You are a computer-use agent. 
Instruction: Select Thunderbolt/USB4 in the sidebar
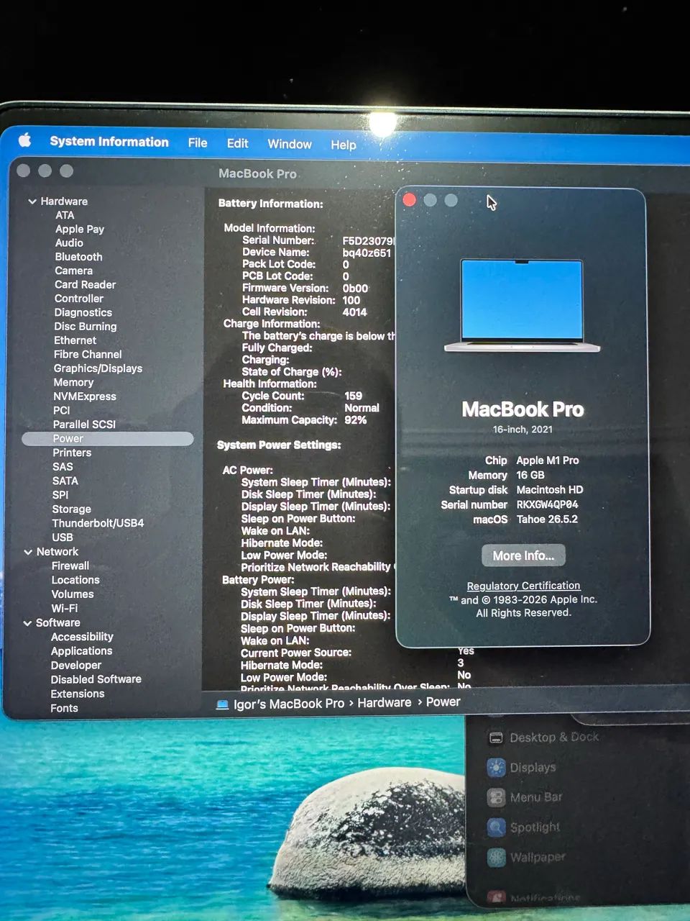[98, 523]
